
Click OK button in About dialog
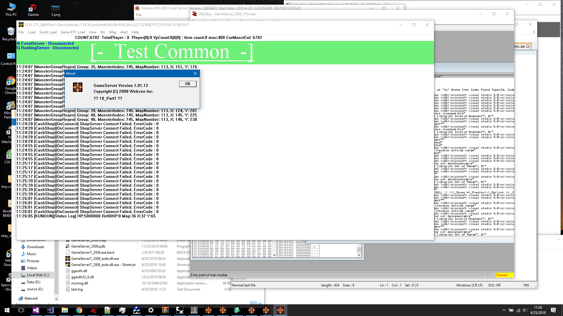tap(188, 84)
